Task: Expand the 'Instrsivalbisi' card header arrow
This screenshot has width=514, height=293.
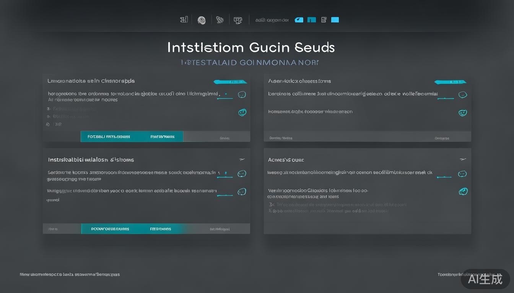Action: tap(242, 159)
